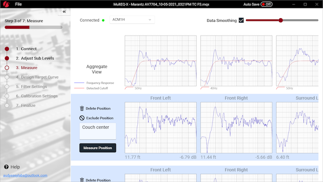Screen dimensions: 323x182
Task: Click Delete Position in the second position row
Action: (x=98, y=180)
